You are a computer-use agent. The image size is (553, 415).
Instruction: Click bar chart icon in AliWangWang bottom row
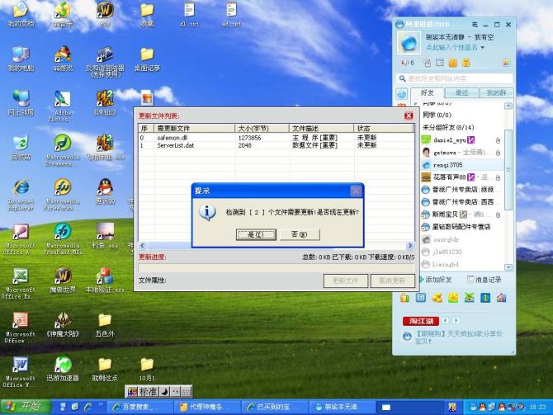(x=501, y=298)
